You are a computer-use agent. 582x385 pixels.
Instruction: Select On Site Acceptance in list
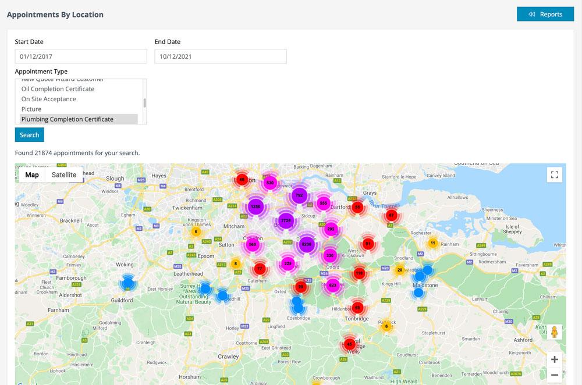(48, 99)
